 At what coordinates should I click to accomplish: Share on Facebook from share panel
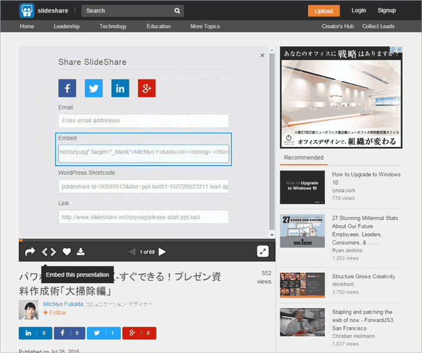pos(68,88)
